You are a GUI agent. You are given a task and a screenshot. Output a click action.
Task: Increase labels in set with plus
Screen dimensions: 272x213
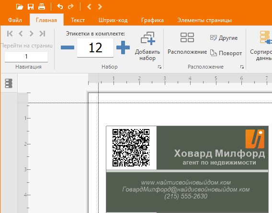tap(123, 47)
